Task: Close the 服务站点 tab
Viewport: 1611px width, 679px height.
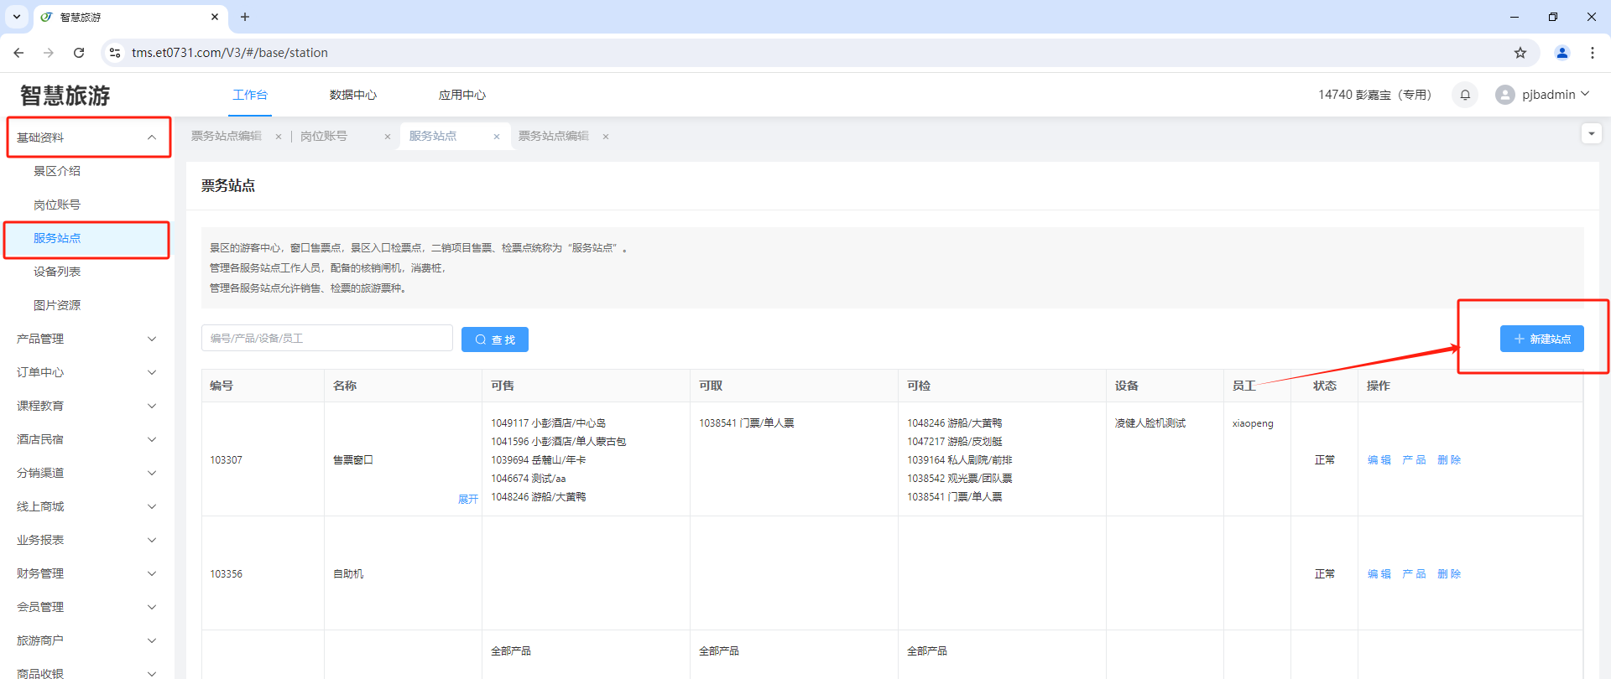Action: click(497, 137)
